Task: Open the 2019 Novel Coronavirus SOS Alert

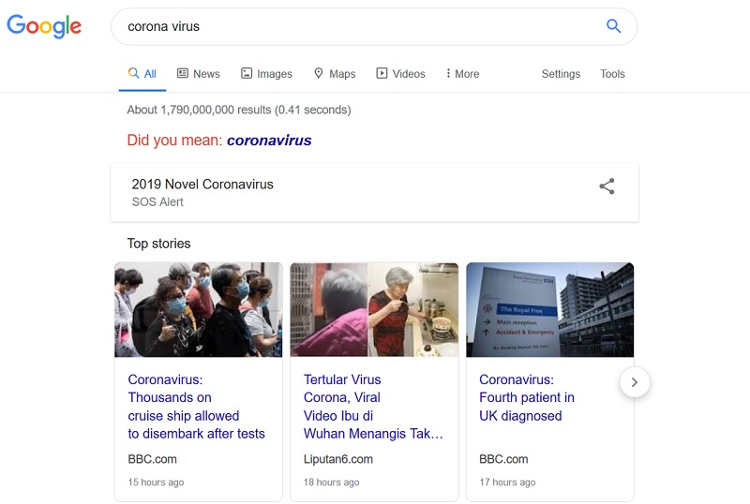Action: [x=202, y=185]
